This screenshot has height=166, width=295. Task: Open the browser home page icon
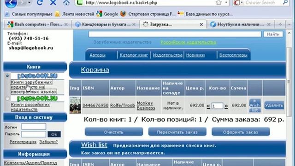[66, 3]
